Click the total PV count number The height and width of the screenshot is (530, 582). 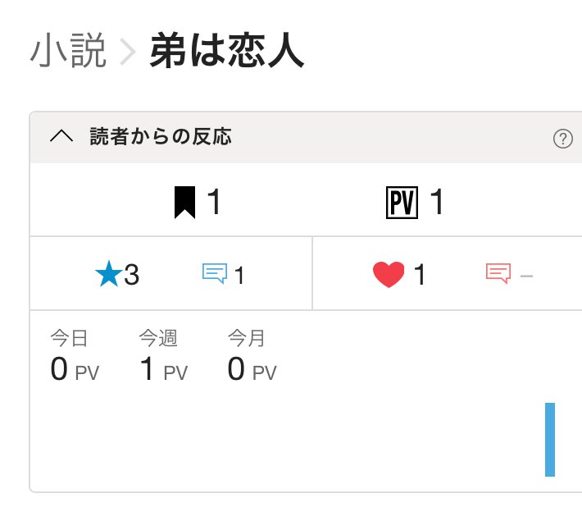pos(437,201)
